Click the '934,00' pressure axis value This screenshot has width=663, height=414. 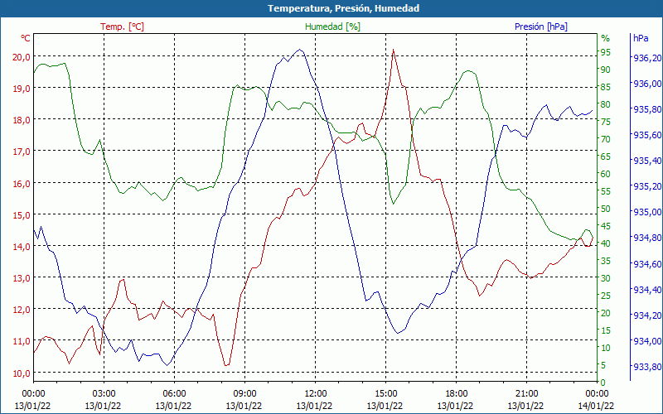click(x=648, y=341)
